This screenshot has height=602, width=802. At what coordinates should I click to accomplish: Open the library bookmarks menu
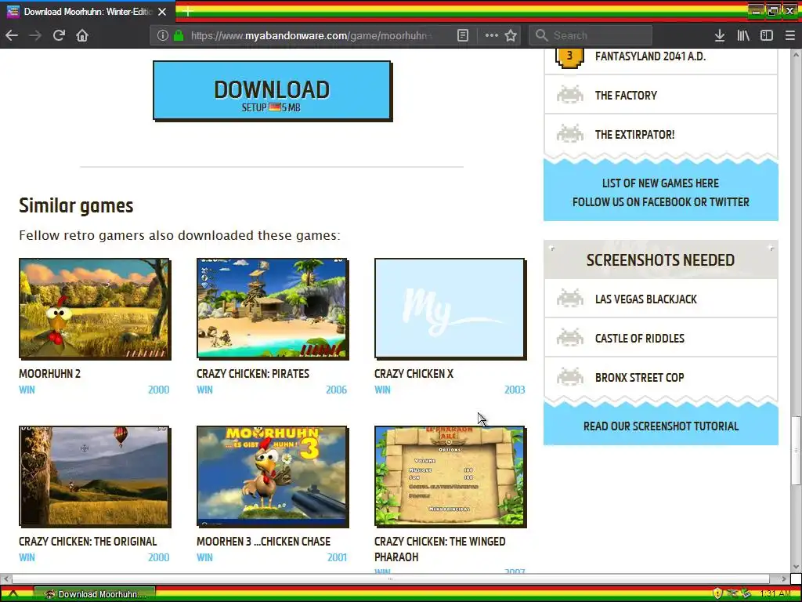743,35
